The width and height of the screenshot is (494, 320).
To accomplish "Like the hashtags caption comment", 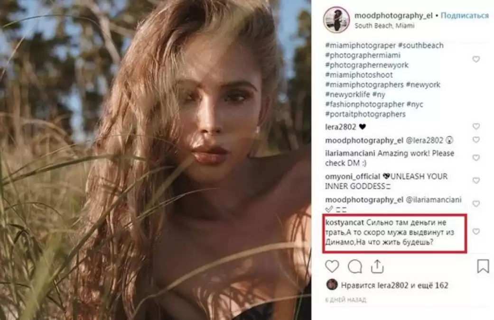I will [476, 60].
